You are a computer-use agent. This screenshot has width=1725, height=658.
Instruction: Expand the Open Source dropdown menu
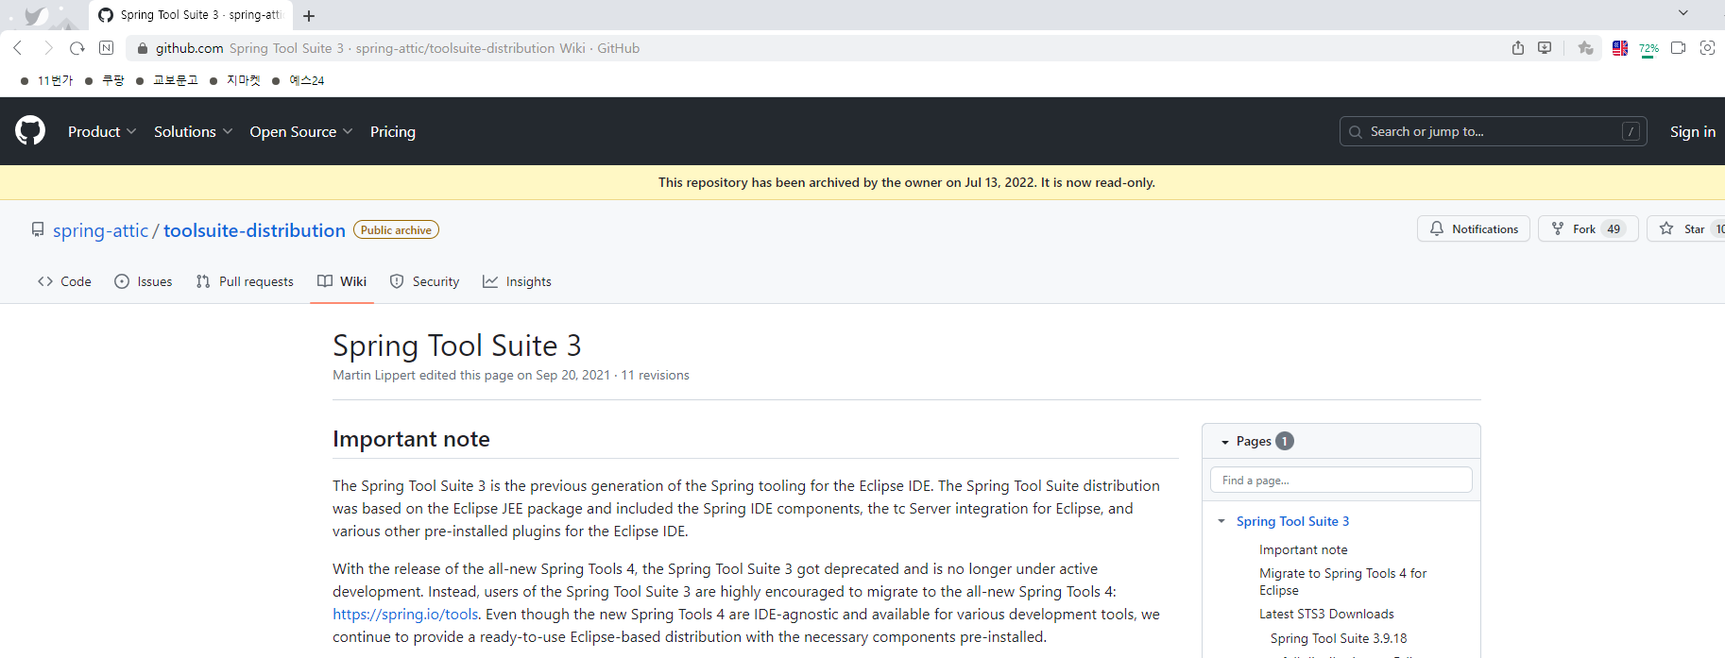301,131
